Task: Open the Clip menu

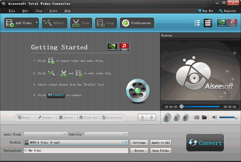Action: 39,11
